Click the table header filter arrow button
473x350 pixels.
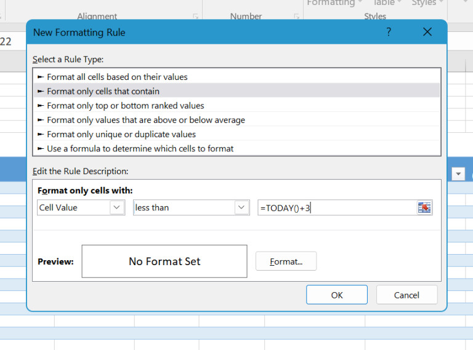coord(458,175)
